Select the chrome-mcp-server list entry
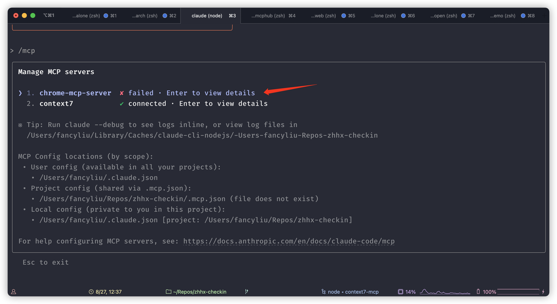Viewport: 557px width, 304px height. pos(75,93)
